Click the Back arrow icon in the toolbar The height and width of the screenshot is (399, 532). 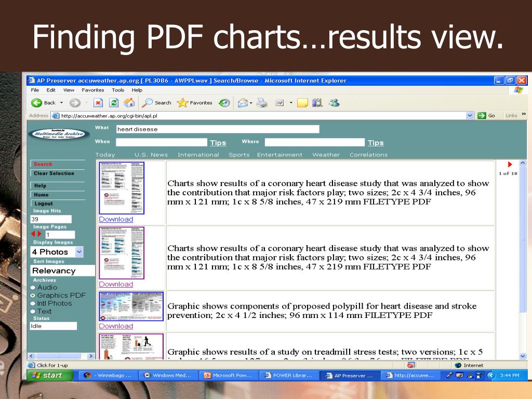[36, 103]
